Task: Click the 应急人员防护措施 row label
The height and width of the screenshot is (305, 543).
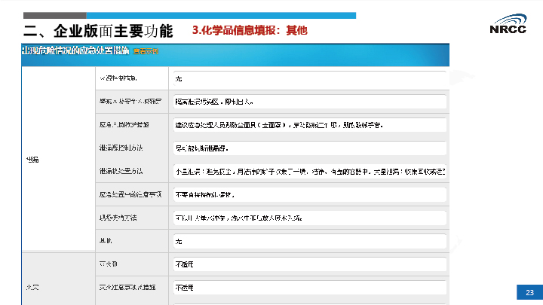Action: click(x=124, y=124)
